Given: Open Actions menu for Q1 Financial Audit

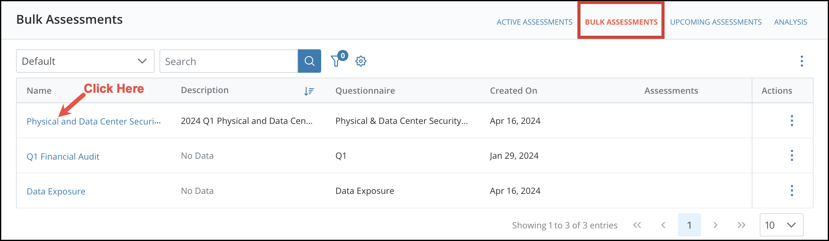Looking at the screenshot, I should tap(792, 155).
